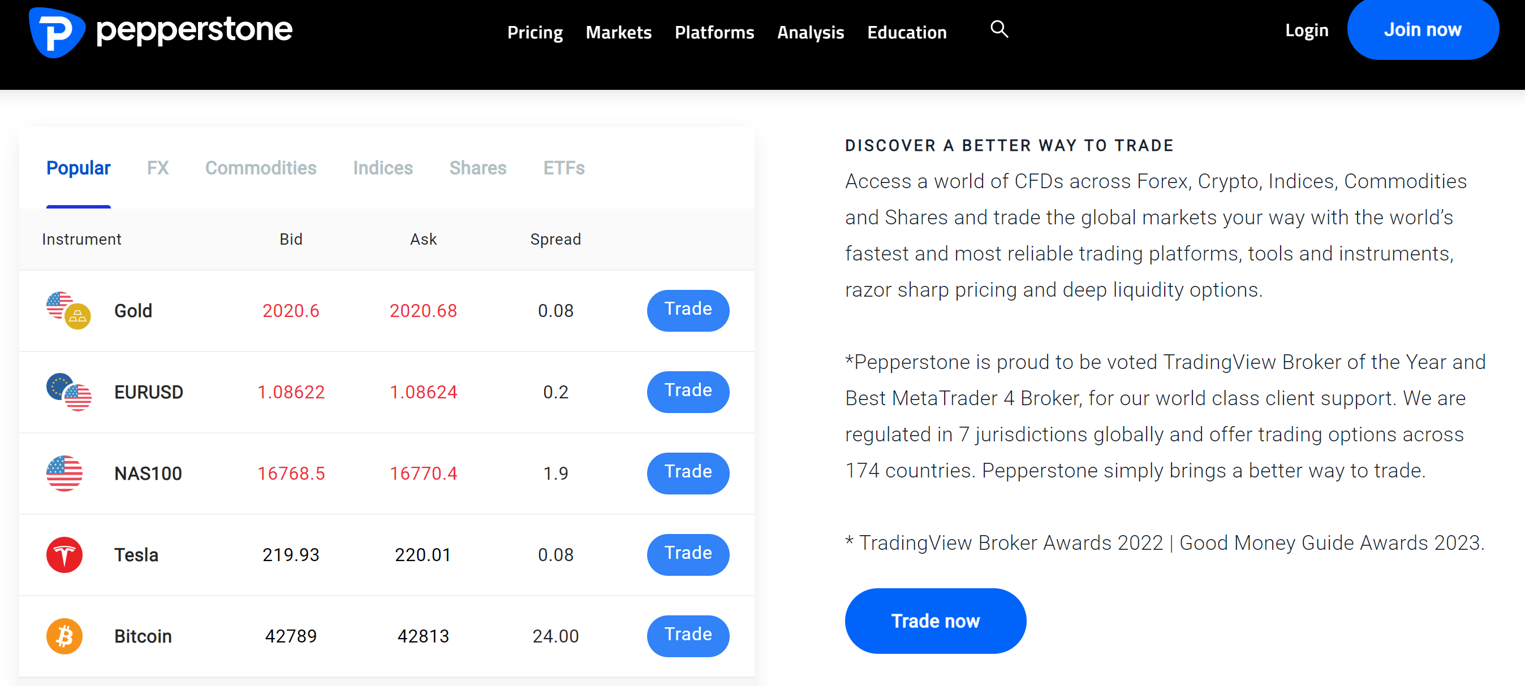Image resolution: width=1525 pixels, height=686 pixels.
Task: Click the Login link
Action: (1306, 30)
